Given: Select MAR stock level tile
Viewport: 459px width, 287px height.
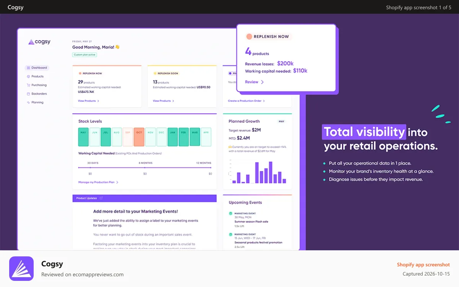Looking at the screenshot, I should tap(195, 137).
